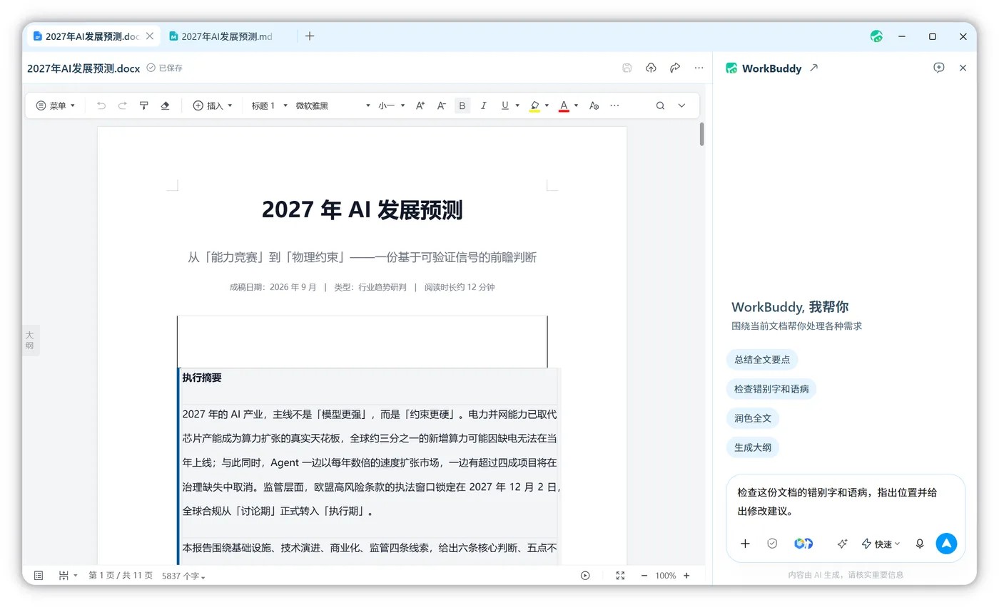This screenshot has height=607, width=999.
Task: Click the text effects icon in toolbar
Action: pos(594,105)
